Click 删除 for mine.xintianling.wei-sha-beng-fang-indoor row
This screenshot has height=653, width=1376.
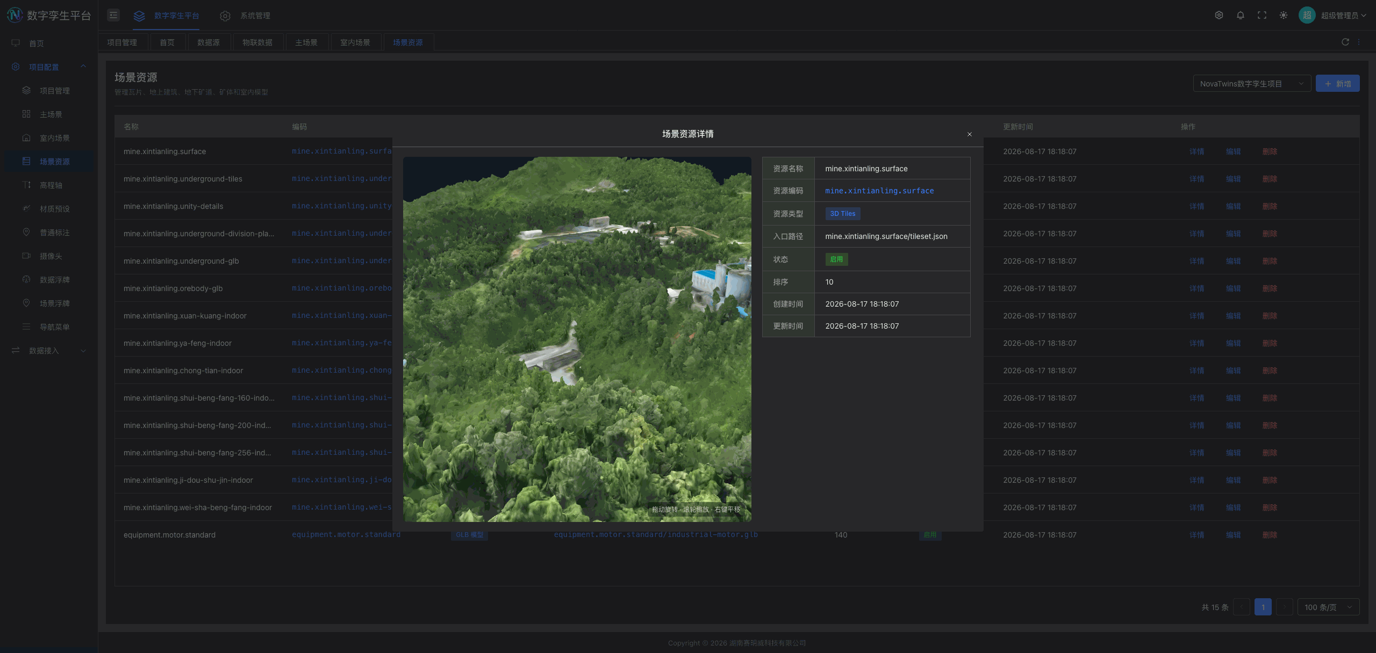point(1270,507)
